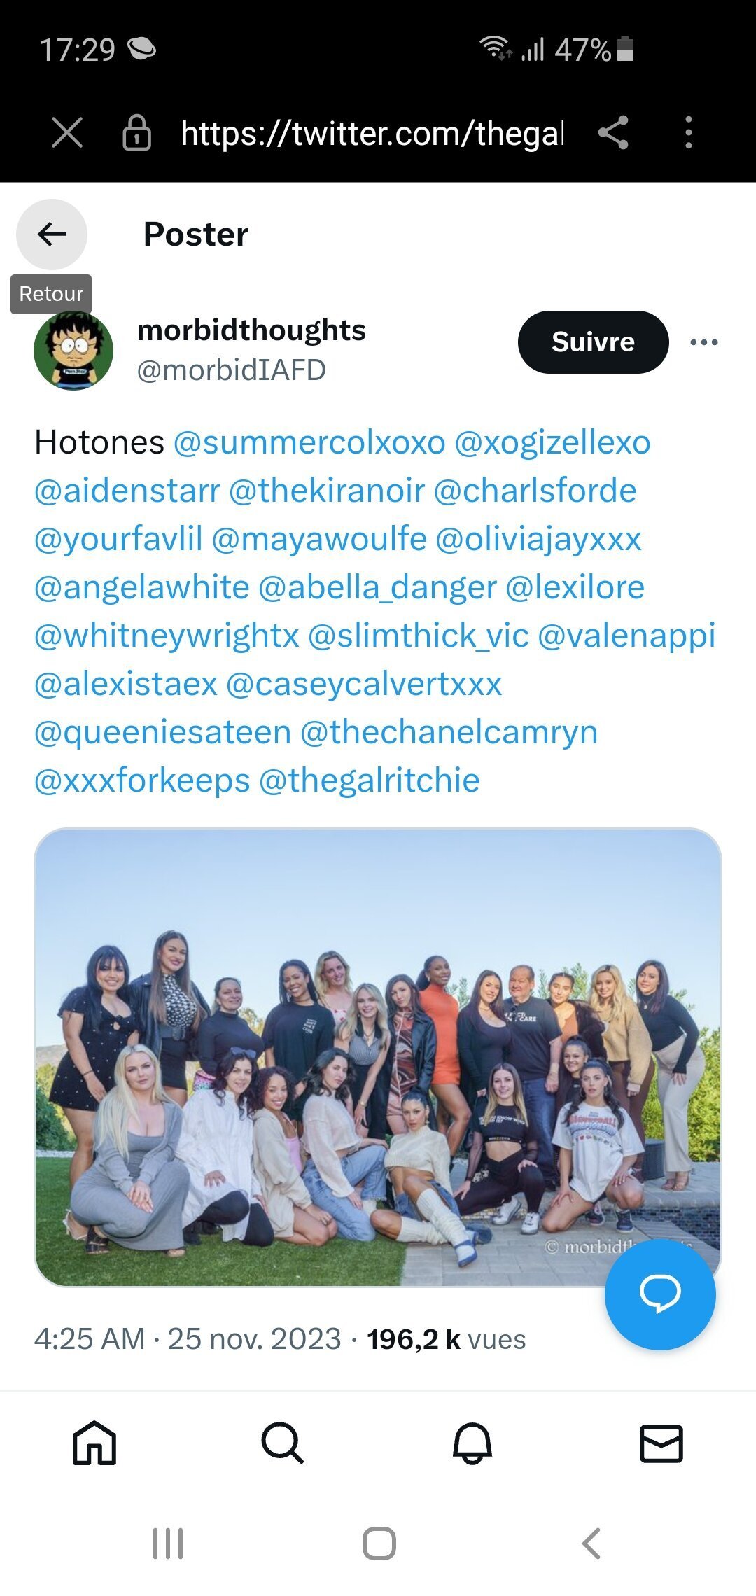The height and width of the screenshot is (1596, 756).
Task: Open the Notifications bell tab
Action: click(472, 1443)
